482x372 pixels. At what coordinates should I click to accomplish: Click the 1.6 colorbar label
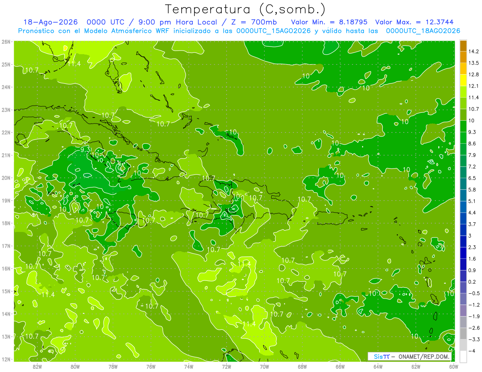pyautogui.click(x=472, y=258)
